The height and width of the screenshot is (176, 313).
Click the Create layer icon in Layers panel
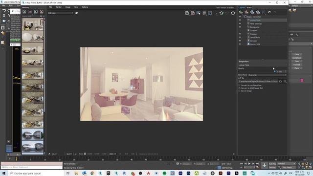(241, 12)
